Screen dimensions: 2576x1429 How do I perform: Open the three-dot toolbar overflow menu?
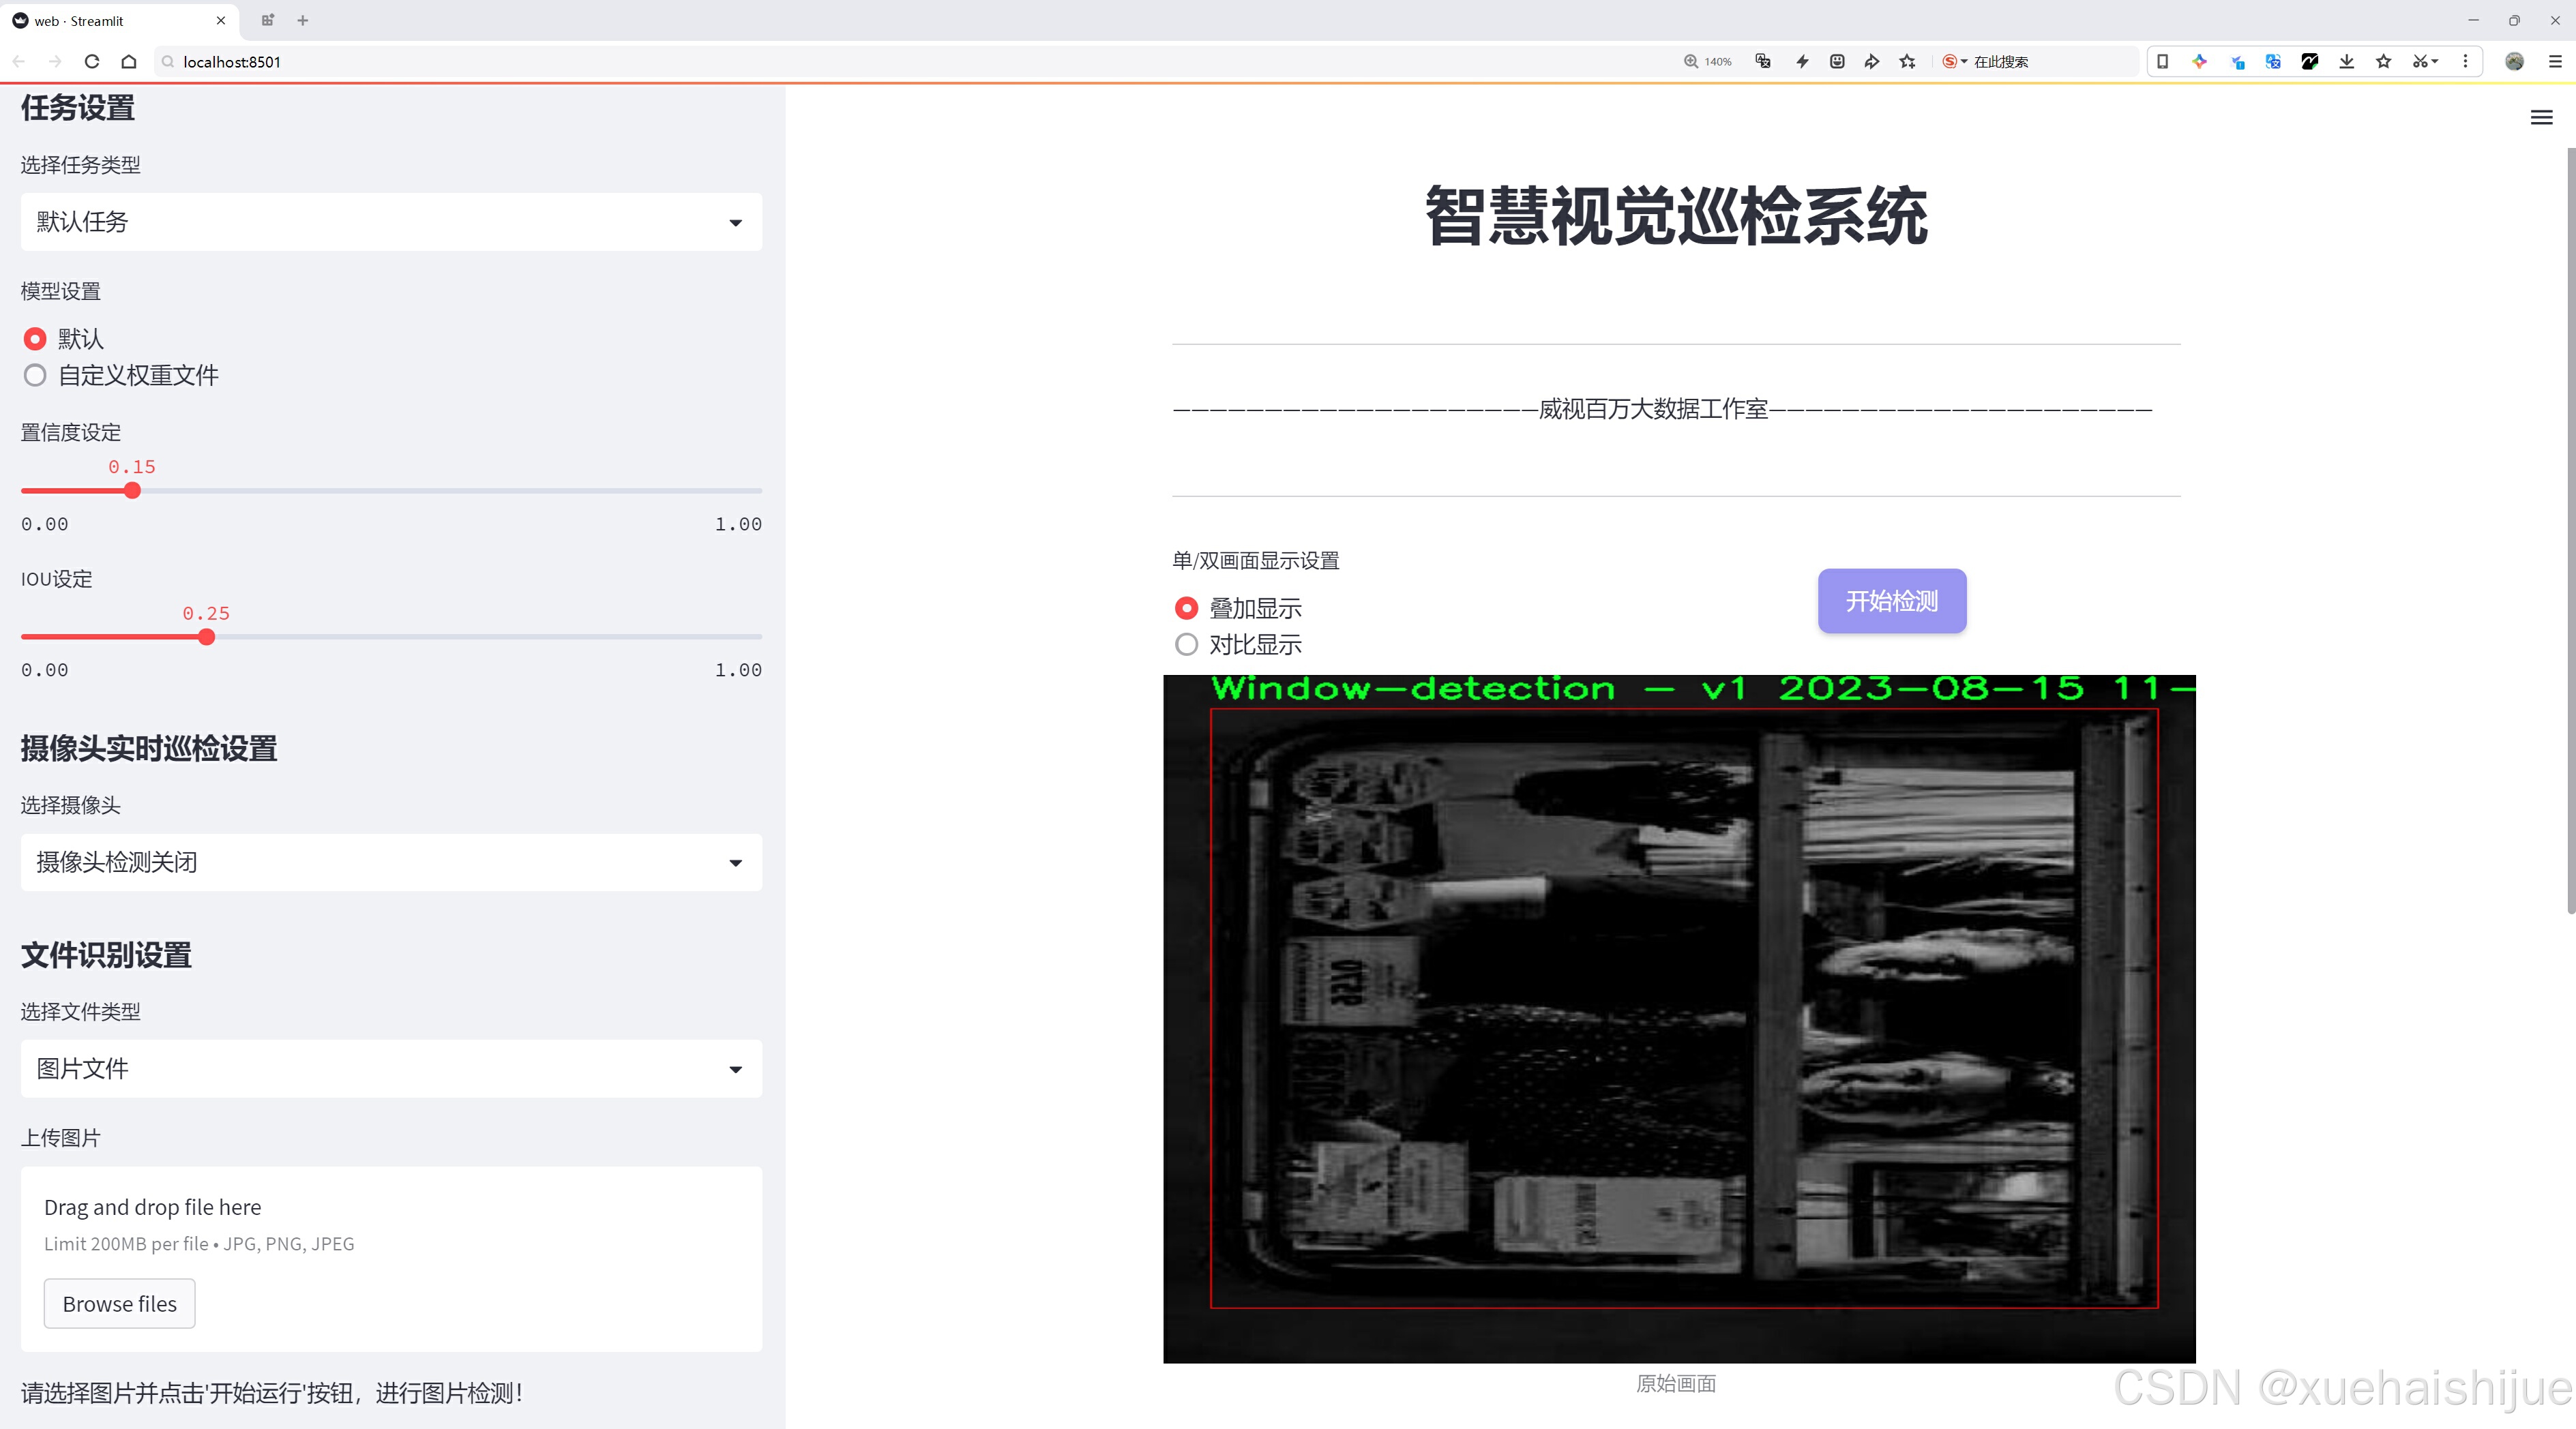[2465, 62]
